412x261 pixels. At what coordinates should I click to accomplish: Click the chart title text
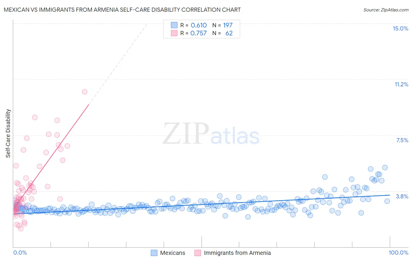(122, 10)
